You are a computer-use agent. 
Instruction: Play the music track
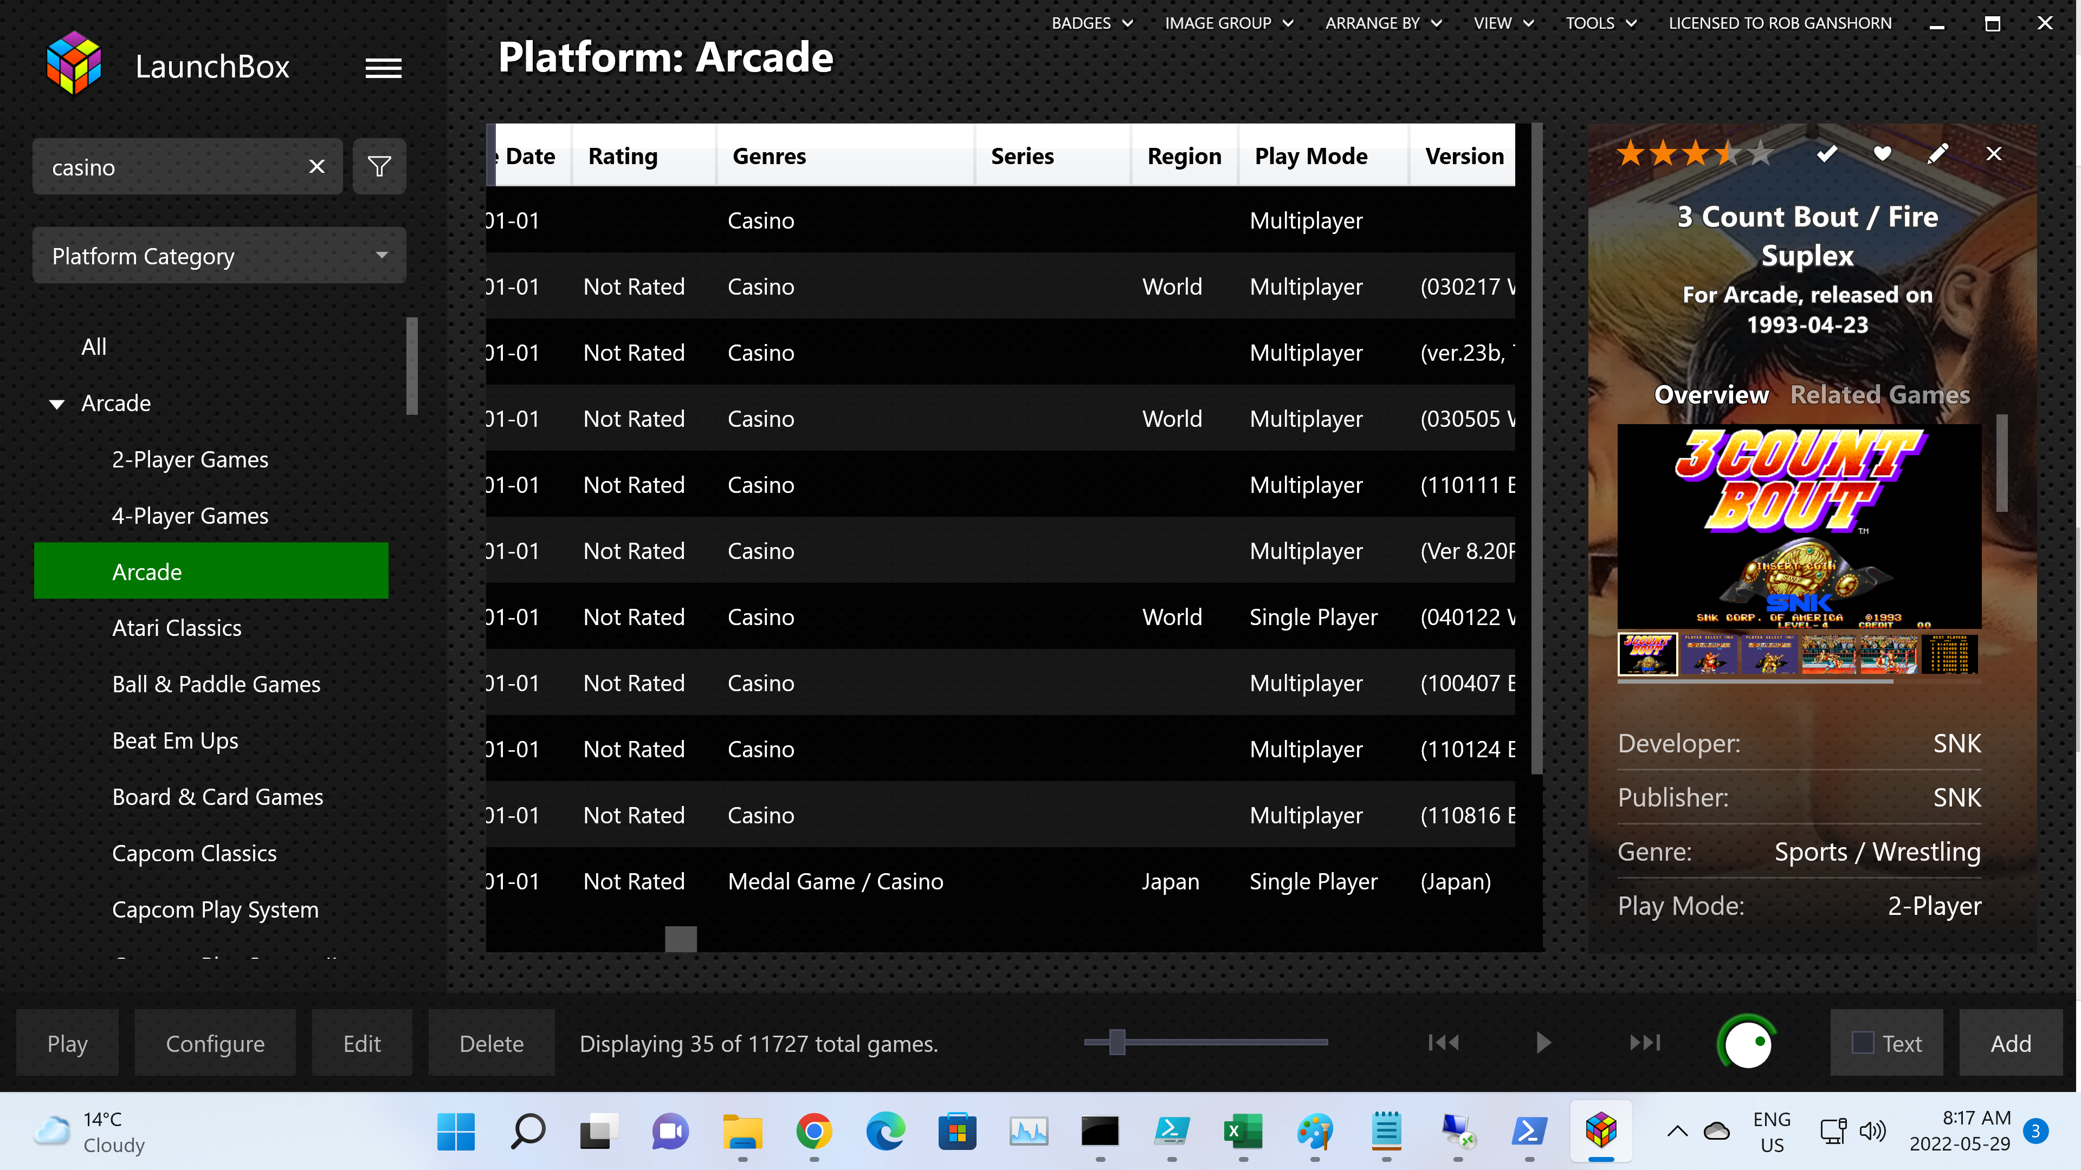pyautogui.click(x=1543, y=1042)
